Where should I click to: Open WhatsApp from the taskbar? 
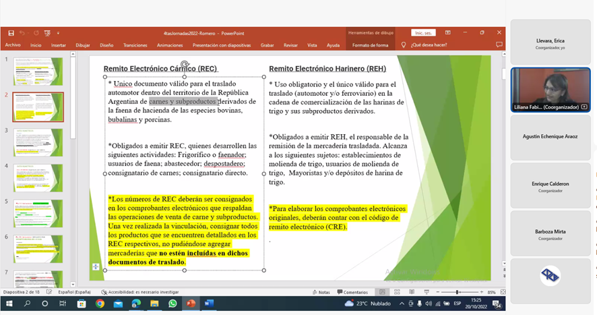(x=173, y=304)
